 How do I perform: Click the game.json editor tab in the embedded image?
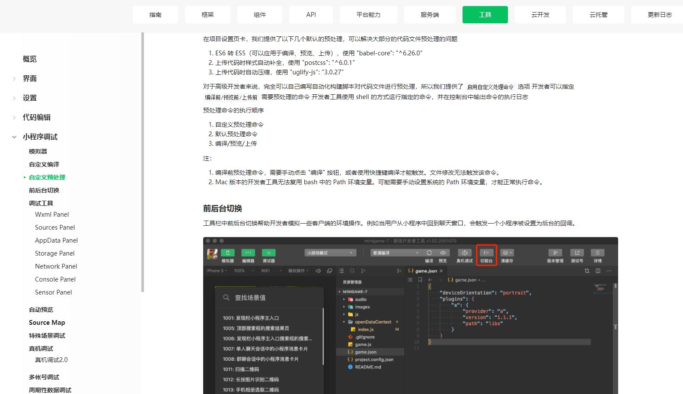425,271
